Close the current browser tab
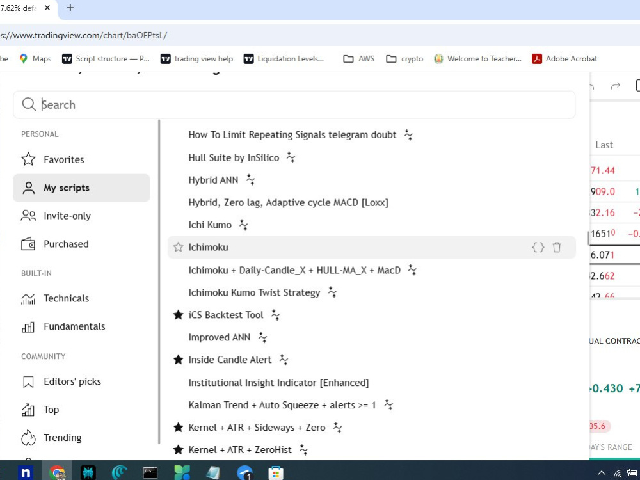This screenshot has width=640, height=480. [47, 8]
